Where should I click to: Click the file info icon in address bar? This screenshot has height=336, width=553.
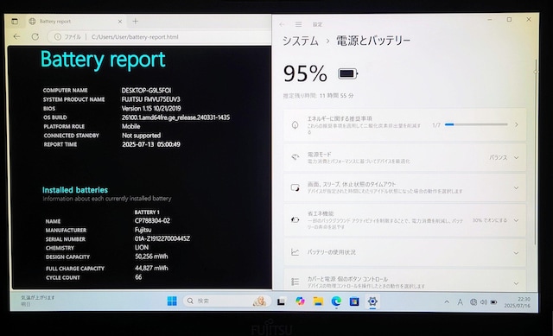click(58, 36)
